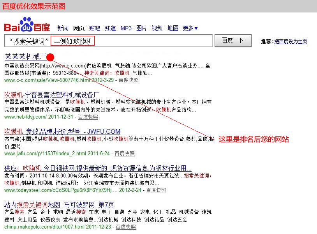
Task: Open the 新闻 tab
Action: point(63,28)
